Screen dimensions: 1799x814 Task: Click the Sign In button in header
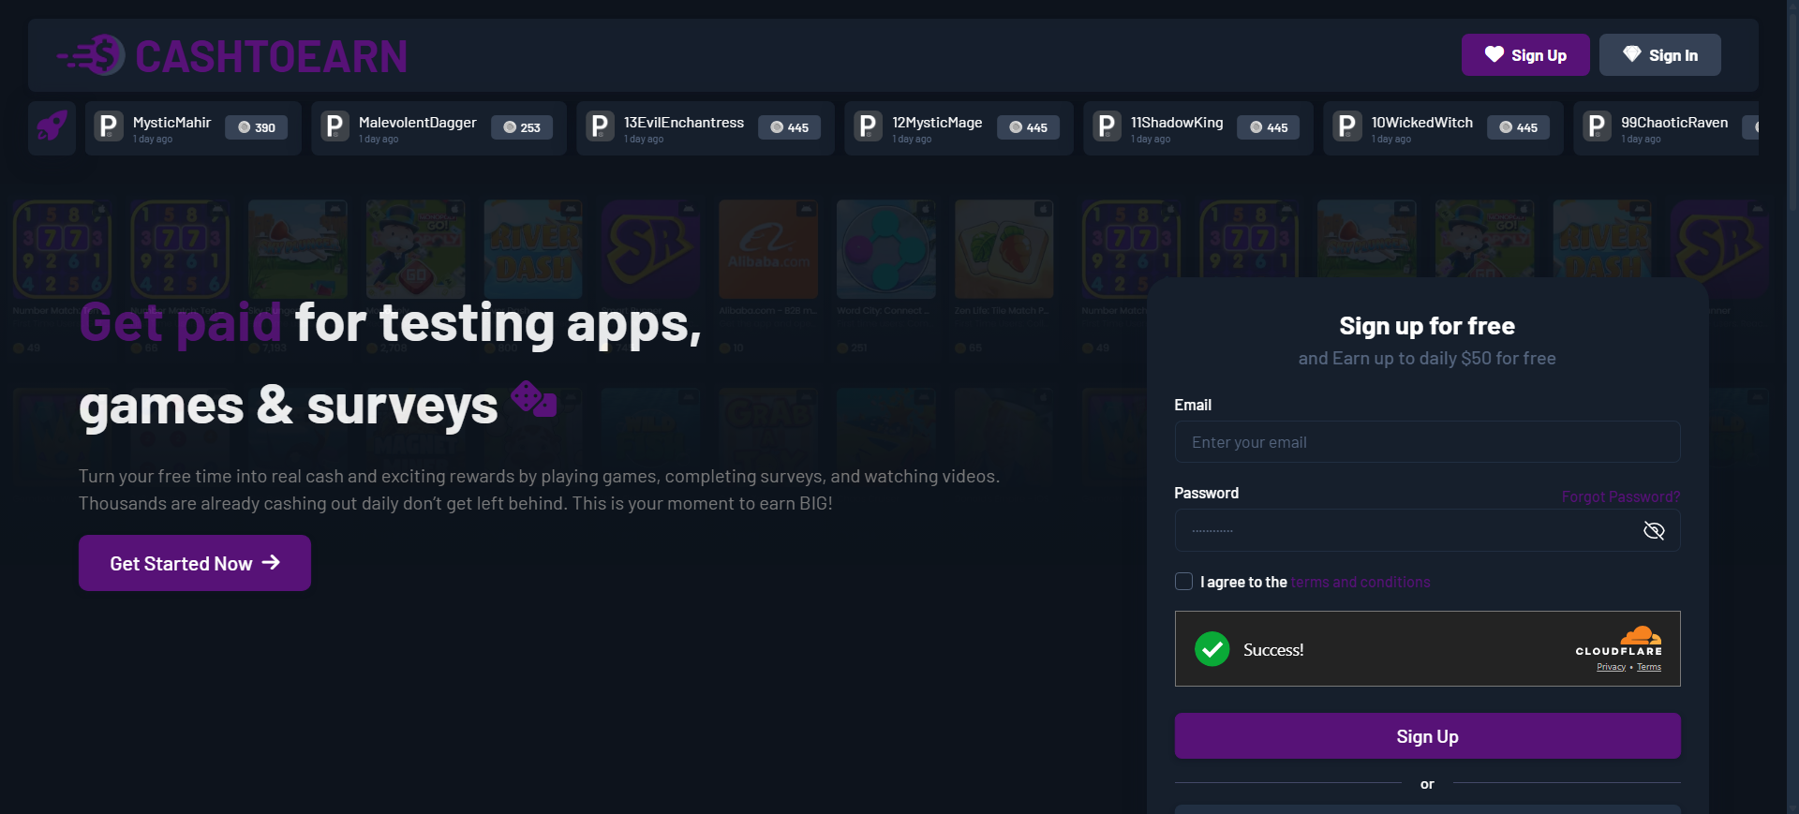click(1659, 55)
